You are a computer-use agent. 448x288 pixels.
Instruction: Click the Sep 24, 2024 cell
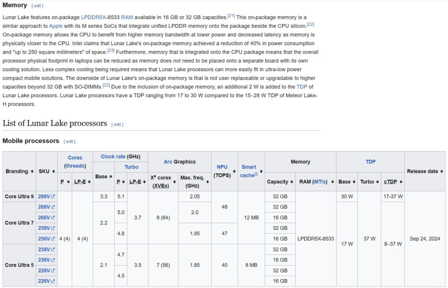425,239
